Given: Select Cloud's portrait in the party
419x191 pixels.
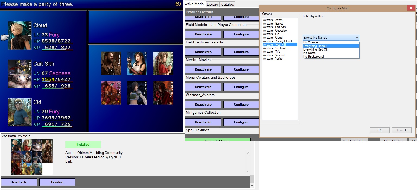Looking at the screenshot, I should pyautogui.click(x=20, y=35).
